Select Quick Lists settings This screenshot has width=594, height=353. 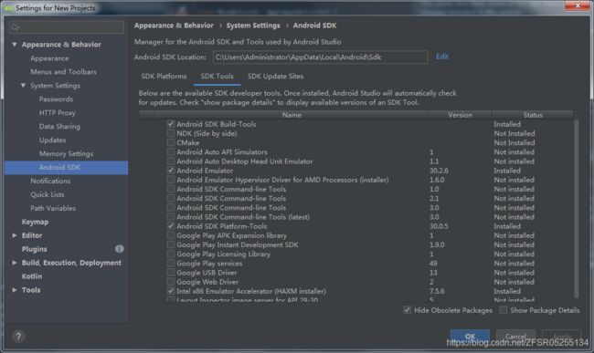[x=48, y=194]
